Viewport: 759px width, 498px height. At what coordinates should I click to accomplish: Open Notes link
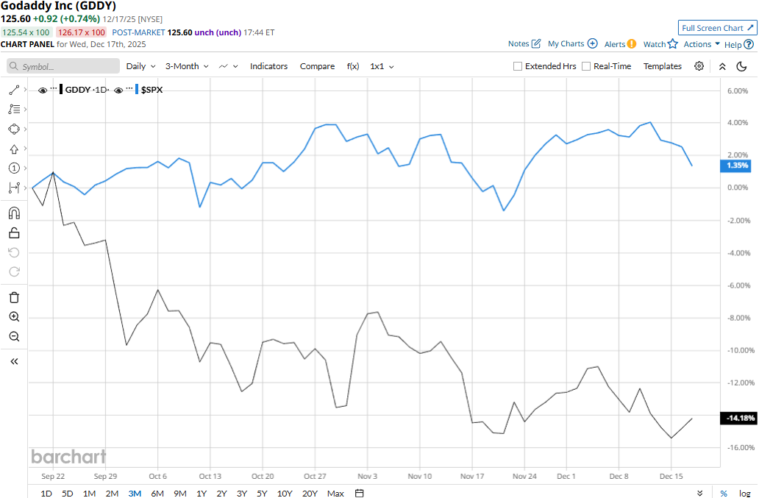pos(524,43)
